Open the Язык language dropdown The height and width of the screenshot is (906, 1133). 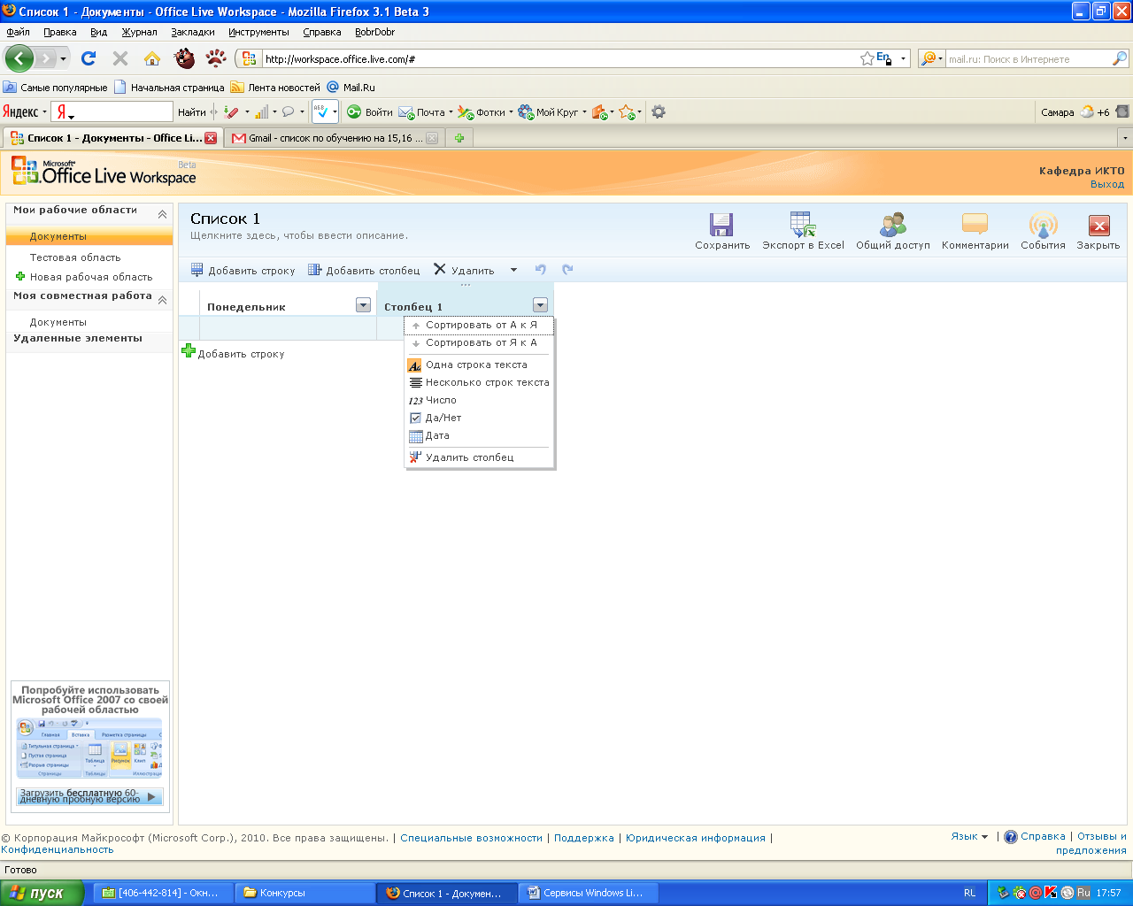click(969, 836)
